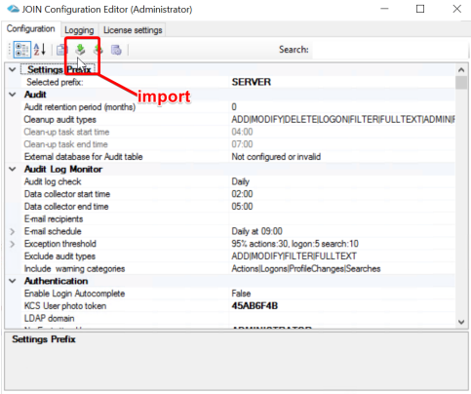This screenshot has width=471, height=394.
Task: Collapse the Authentication category
Action: (x=13, y=281)
